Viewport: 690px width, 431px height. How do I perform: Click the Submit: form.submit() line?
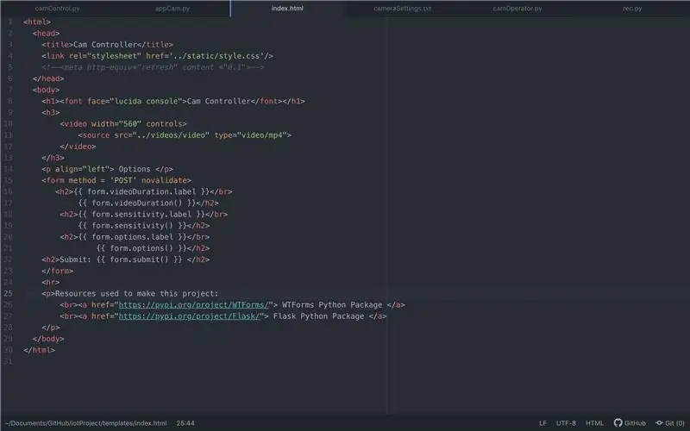(x=126, y=259)
